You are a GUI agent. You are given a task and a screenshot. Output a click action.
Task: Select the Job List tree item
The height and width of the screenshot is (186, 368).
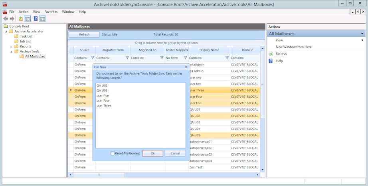(x=25, y=41)
